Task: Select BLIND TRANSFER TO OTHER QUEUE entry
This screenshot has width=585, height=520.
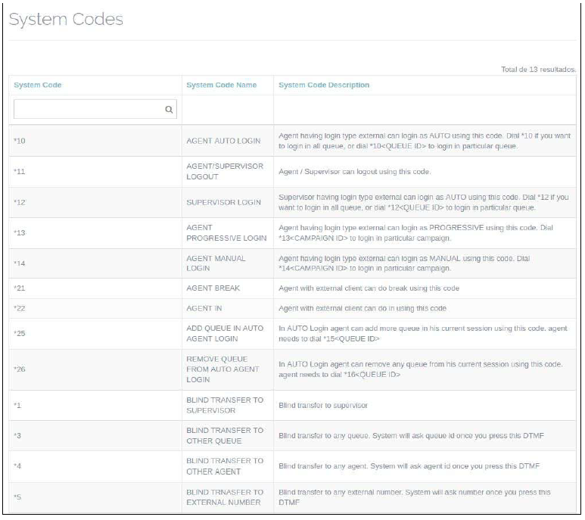Action: coord(225,436)
